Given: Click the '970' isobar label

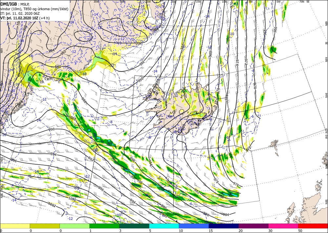Looking at the screenshot, I should coord(255,86).
